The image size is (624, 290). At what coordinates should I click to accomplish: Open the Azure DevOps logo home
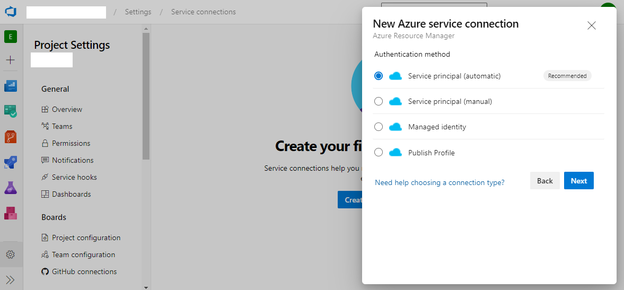pos(11,12)
